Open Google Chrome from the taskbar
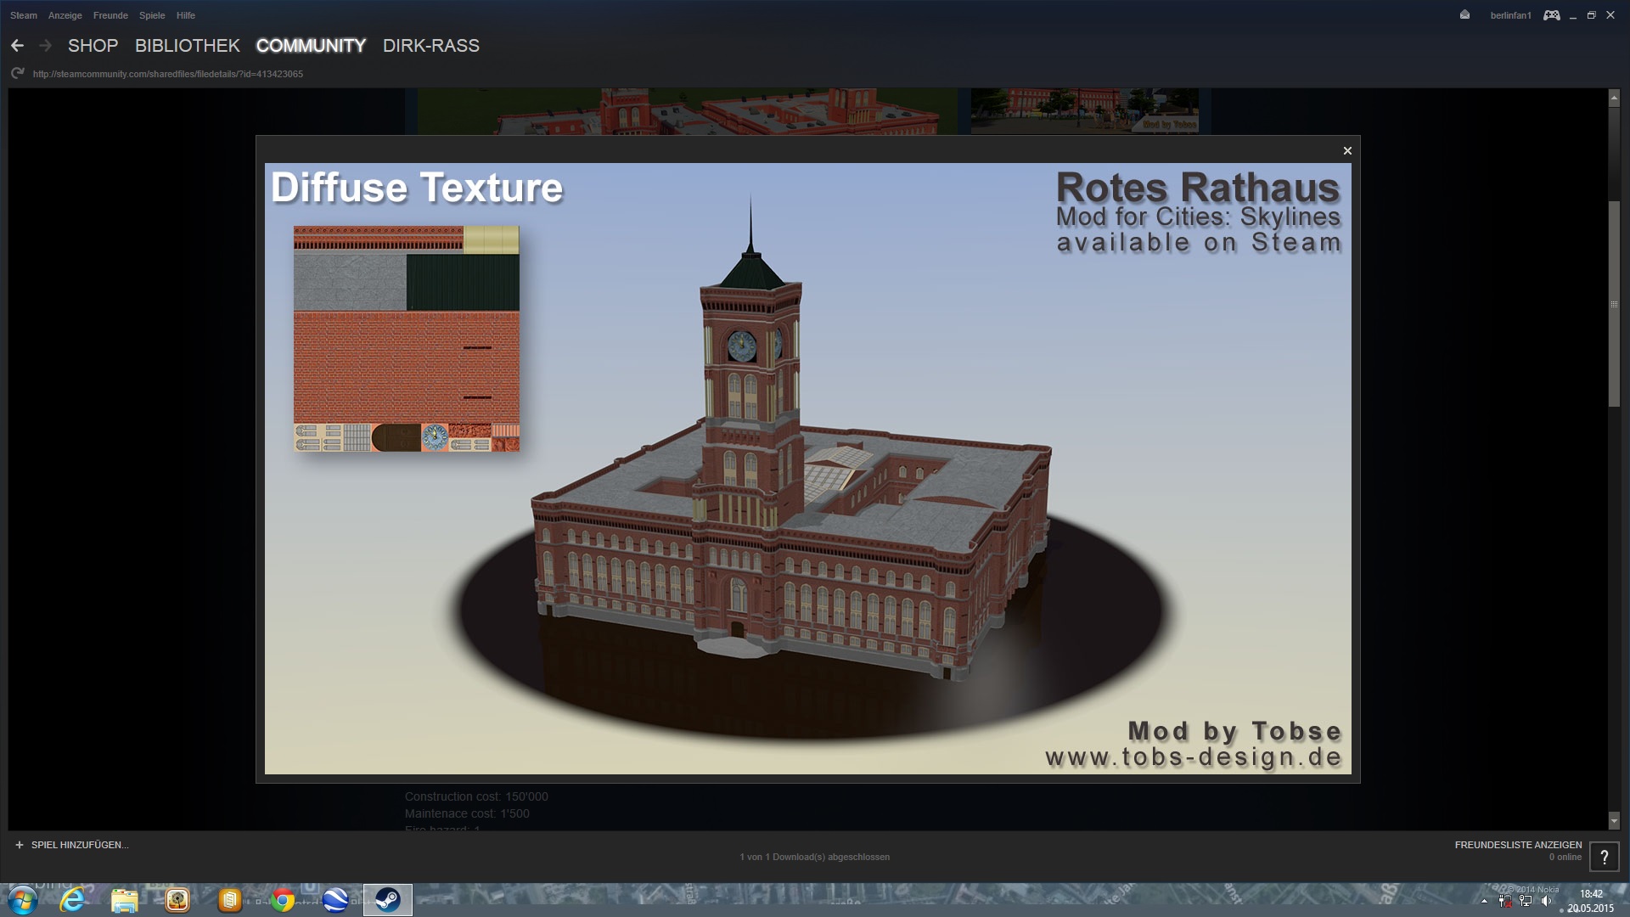Screen dimensions: 1630x917 pos(283,900)
